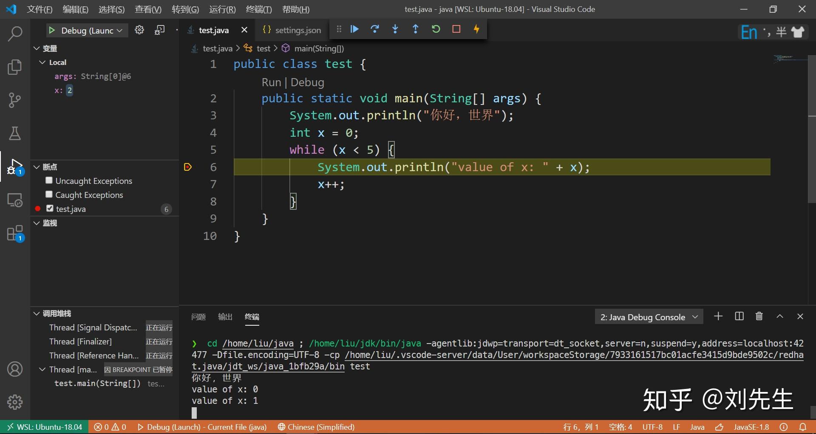Select the Step Over debug icon
This screenshot has width=816, height=434.
click(375, 29)
